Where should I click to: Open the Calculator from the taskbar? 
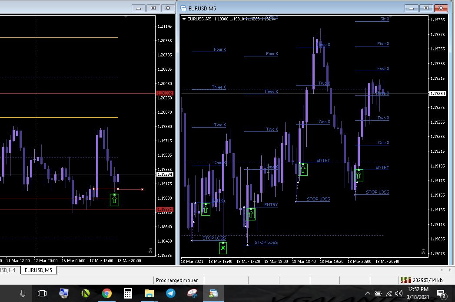128,294
